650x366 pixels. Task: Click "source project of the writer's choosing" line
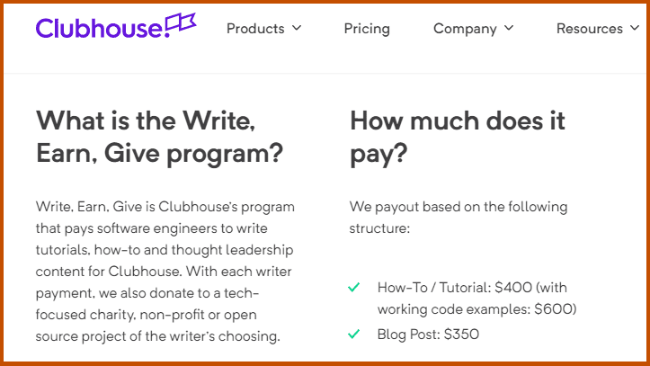click(158, 336)
